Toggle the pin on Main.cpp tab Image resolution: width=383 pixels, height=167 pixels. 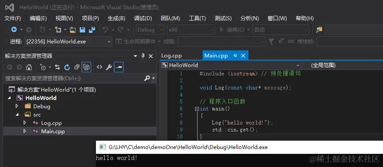pos(235,56)
